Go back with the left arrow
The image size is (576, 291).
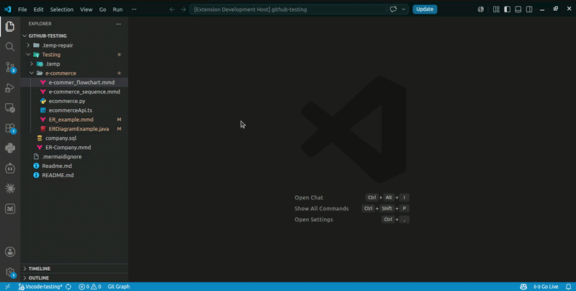pyautogui.click(x=172, y=9)
